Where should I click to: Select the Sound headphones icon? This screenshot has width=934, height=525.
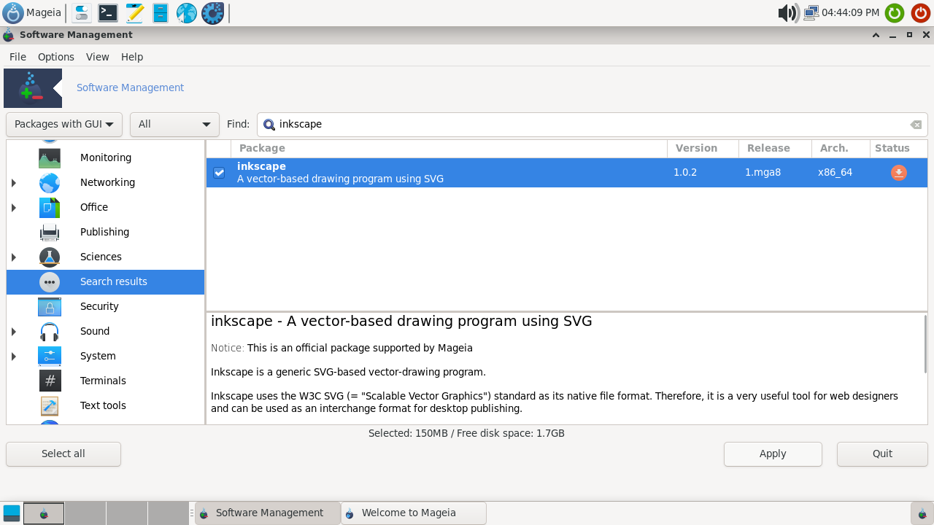pyautogui.click(x=50, y=331)
